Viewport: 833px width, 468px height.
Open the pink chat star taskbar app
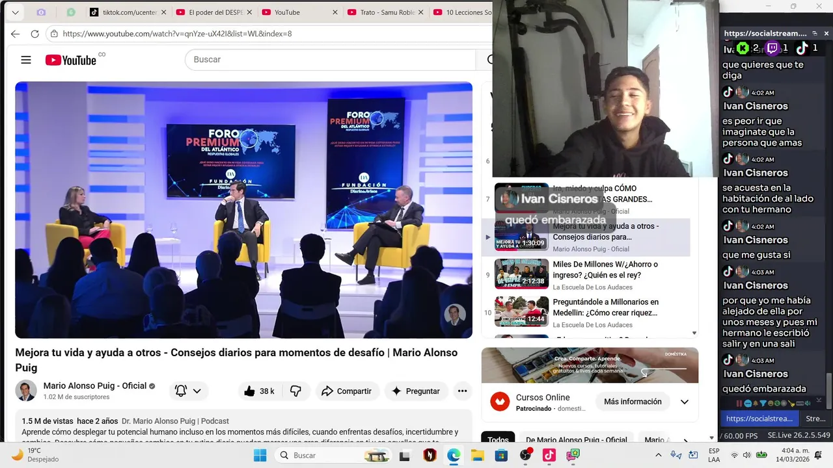tap(573, 456)
